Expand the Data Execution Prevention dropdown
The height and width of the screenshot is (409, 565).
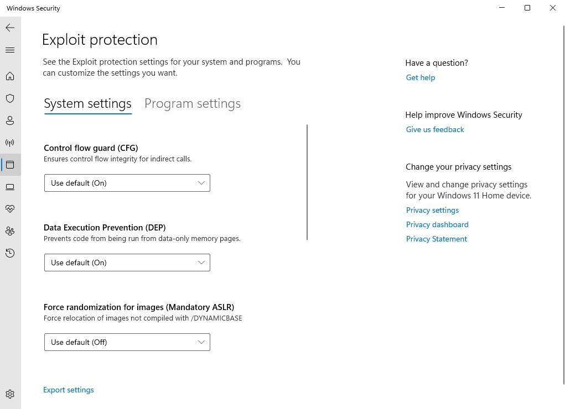pos(127,263)
